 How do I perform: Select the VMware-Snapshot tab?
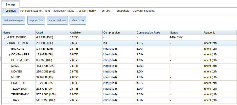(144, 11)
